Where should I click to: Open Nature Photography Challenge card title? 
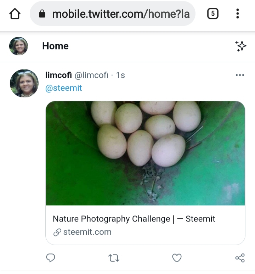[134, 219]
